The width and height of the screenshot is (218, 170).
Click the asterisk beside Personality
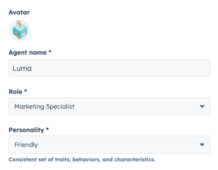(47, 129)
